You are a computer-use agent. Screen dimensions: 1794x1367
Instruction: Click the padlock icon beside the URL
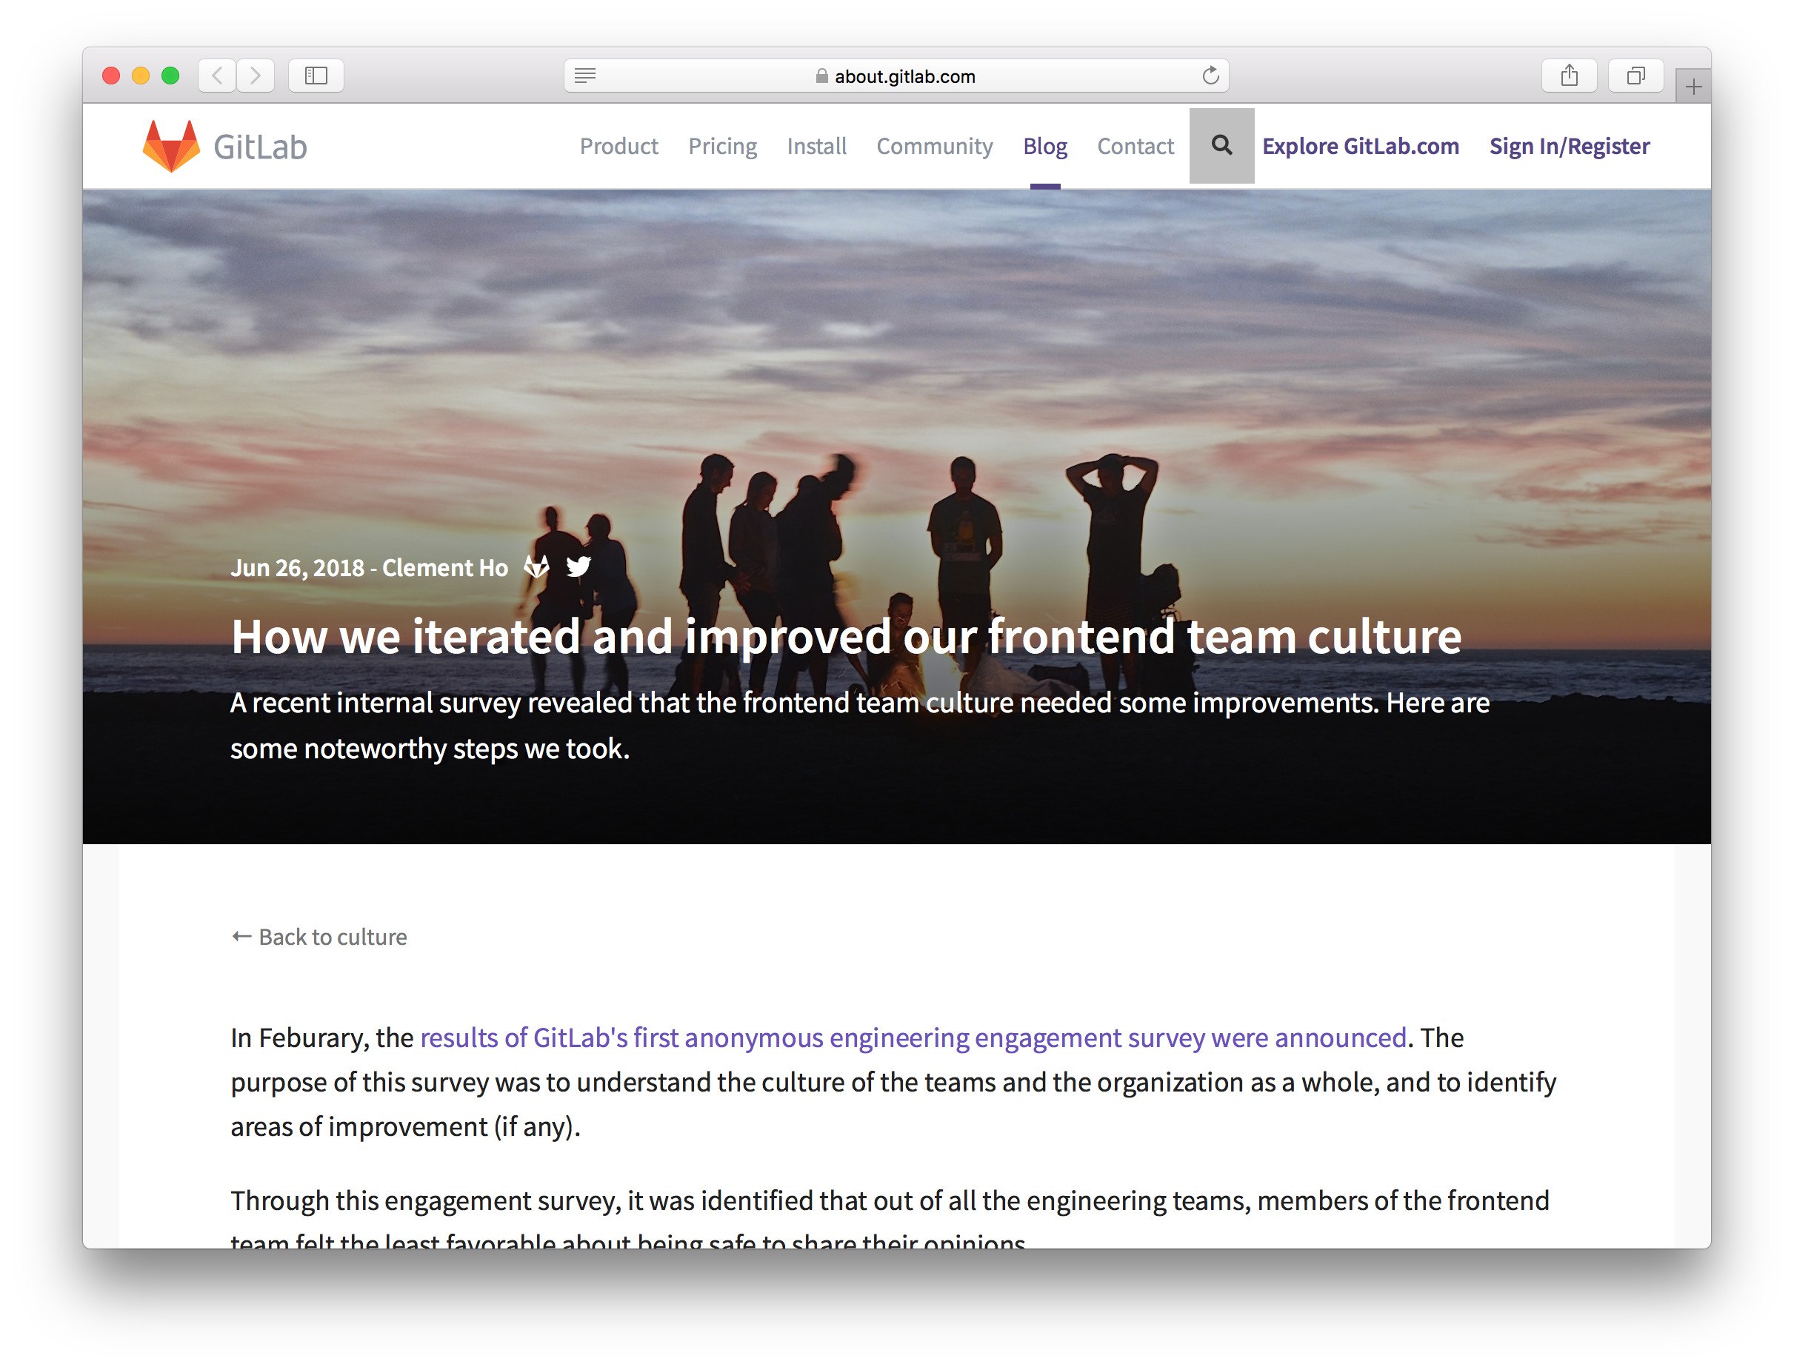pyautogui.click(x=822, y=76)
